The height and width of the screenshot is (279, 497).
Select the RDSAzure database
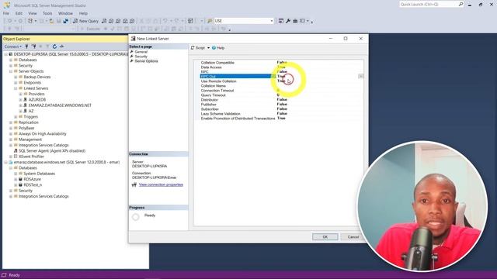click(x=32, y=179)
